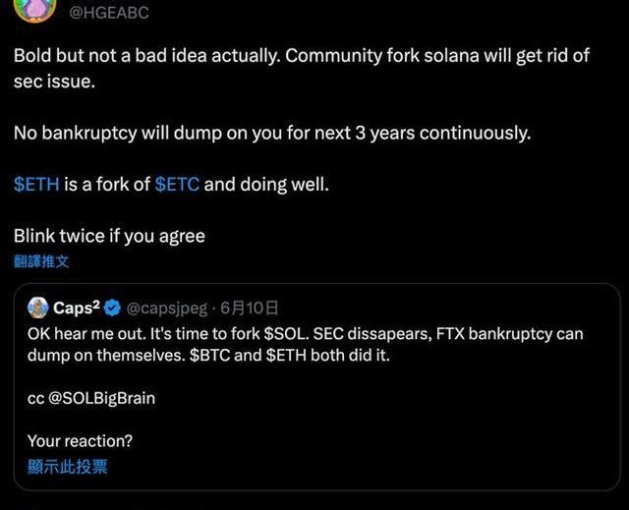The image size is (629, 510).
Task: Visit the @capsjpeg handle
Action: click(x=167, y=309)
